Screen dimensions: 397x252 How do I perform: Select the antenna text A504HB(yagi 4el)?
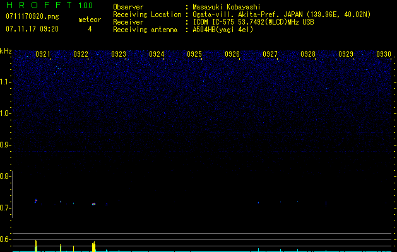click(223, 30)
